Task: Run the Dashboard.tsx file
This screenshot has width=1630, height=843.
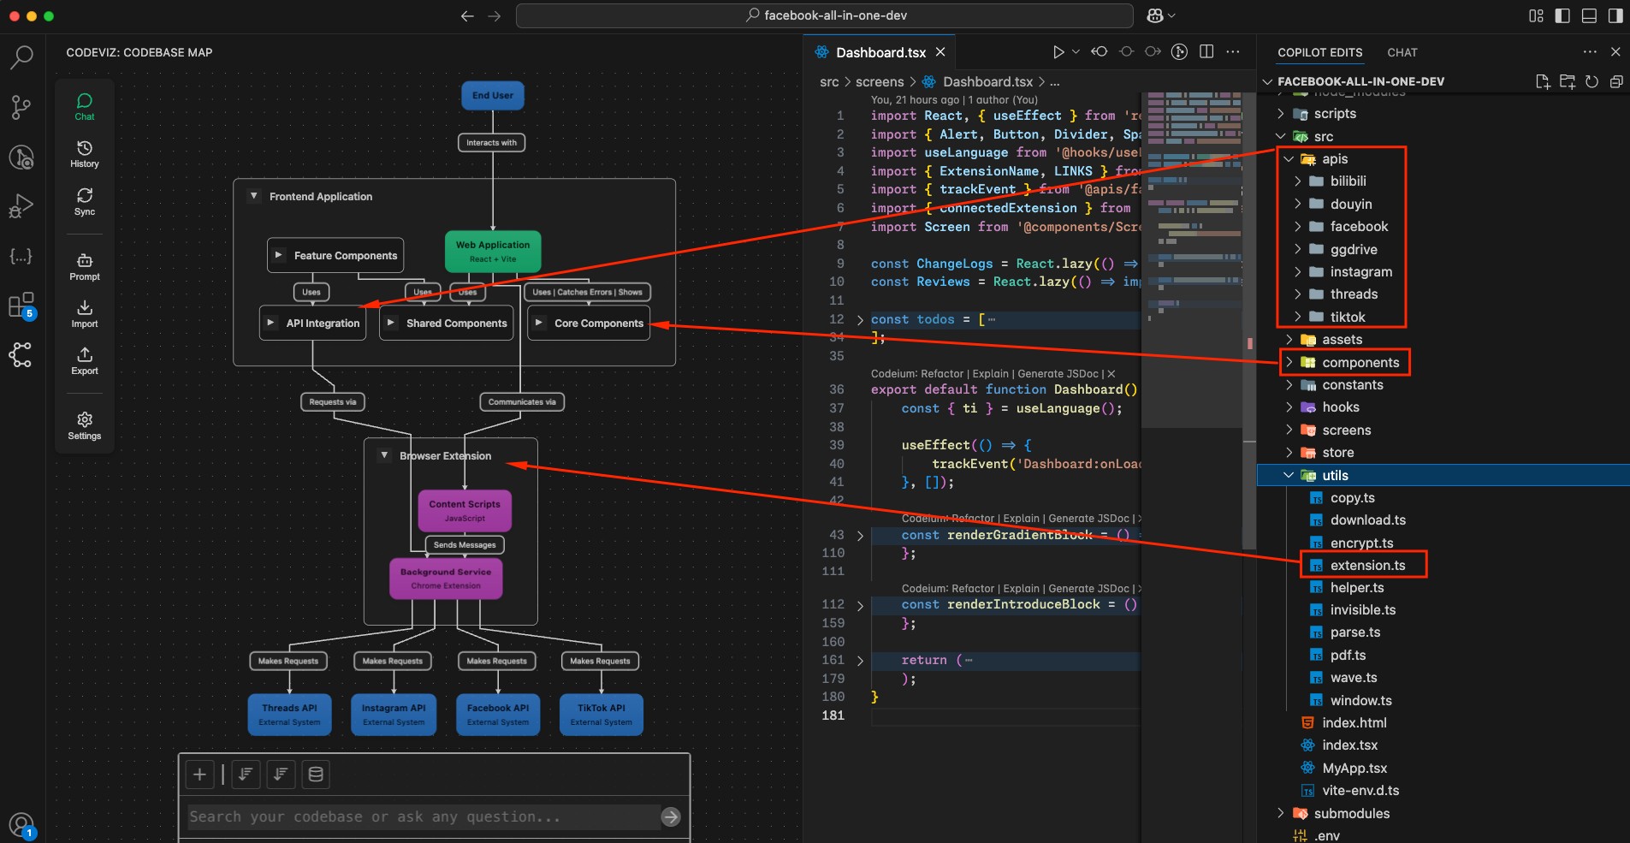Action: (x=1058, y=52)
